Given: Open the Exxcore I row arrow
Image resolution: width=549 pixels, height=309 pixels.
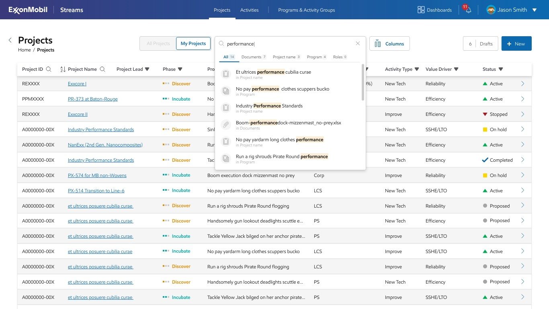Looking at the screenshot, I should 522,84.
